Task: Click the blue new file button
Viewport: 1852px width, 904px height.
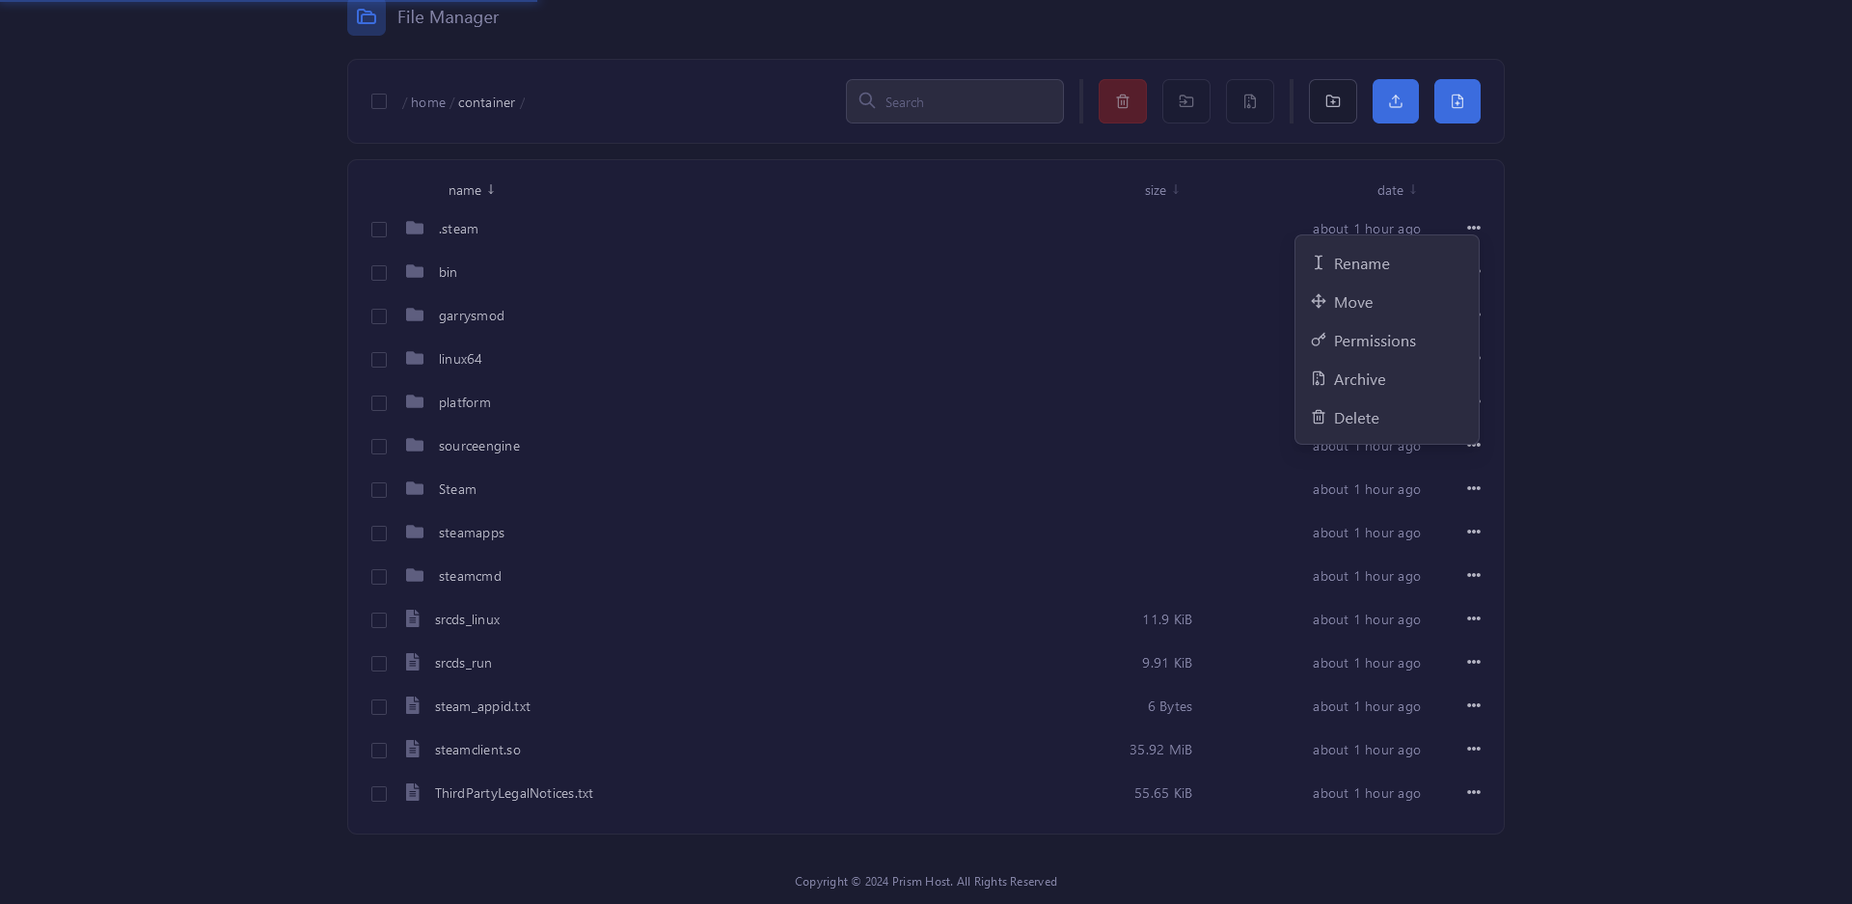Action: [1457, 101]
